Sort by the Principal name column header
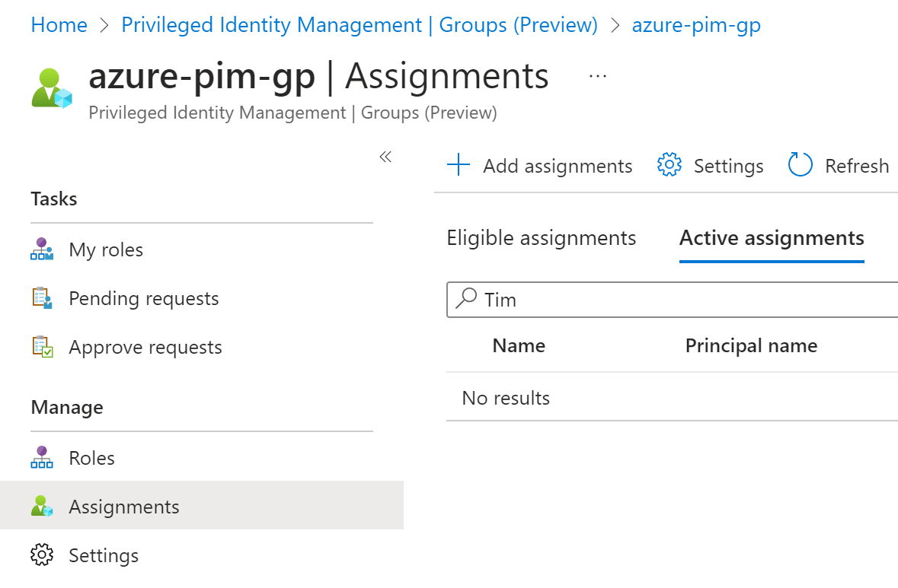The width and height of the screenshot is (898, 588). (751, 346)
